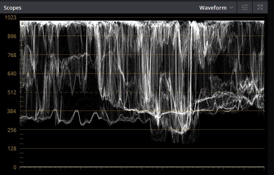Expand the scopes panel with the fullscreen icon
This screenshot has height=175, width=274.
click(260, 8)
